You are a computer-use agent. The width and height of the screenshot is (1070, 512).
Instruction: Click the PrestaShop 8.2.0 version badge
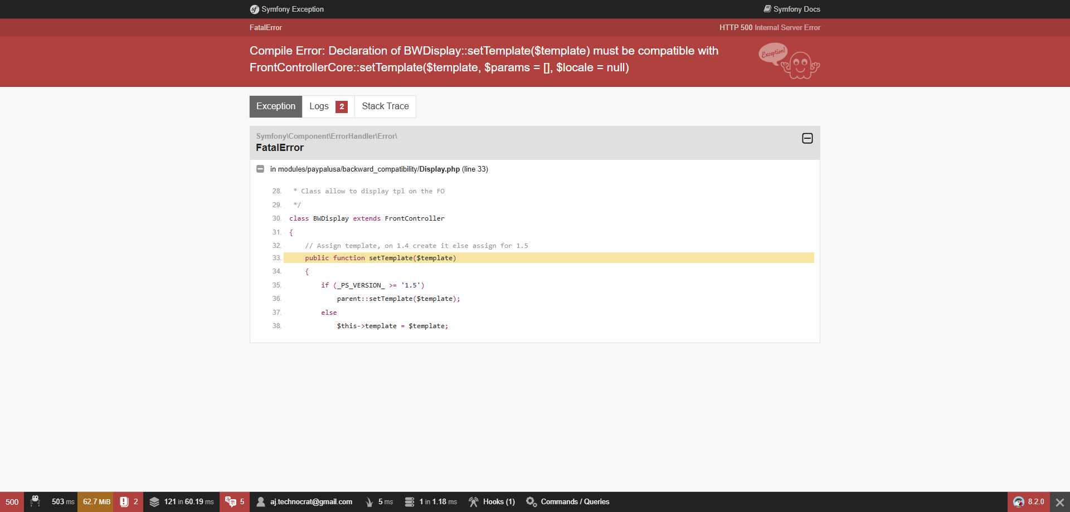[1028, 502]
